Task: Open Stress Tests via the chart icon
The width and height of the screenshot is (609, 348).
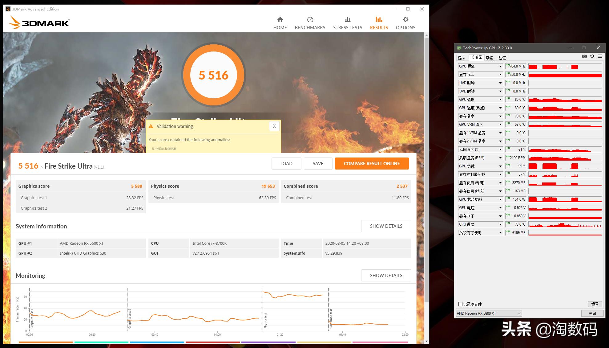Action: point(347,22)
